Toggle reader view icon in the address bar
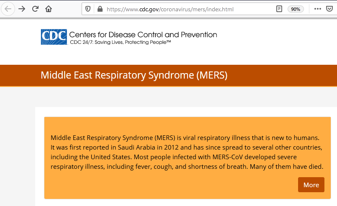Viewport: 337px width, 206px height. pyautogui.click(x=279, y=9)
